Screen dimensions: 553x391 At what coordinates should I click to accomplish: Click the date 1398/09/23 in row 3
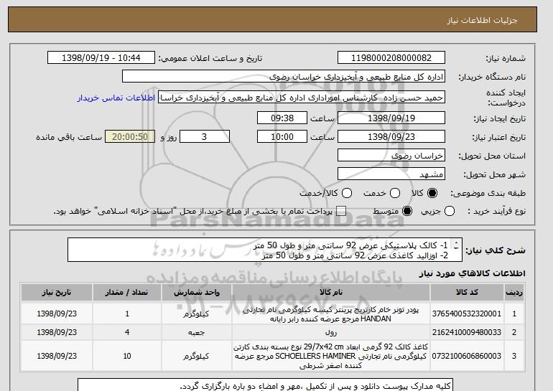pyautogui.click(x=57, y=356)
